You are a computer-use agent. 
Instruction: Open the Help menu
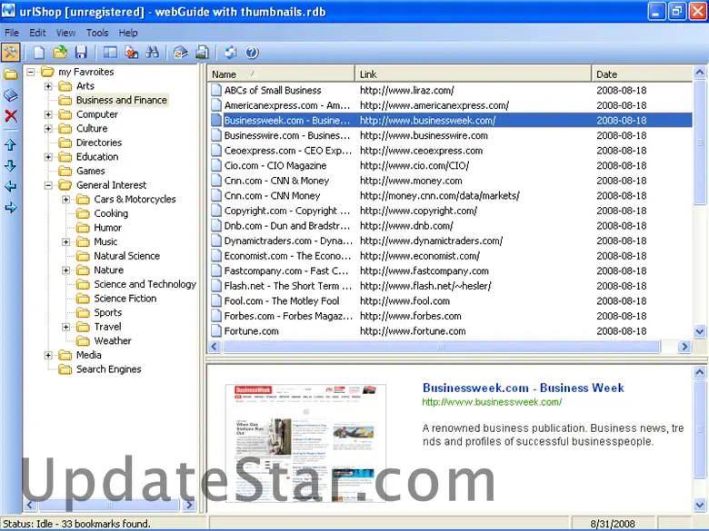[x=128, y=33]
